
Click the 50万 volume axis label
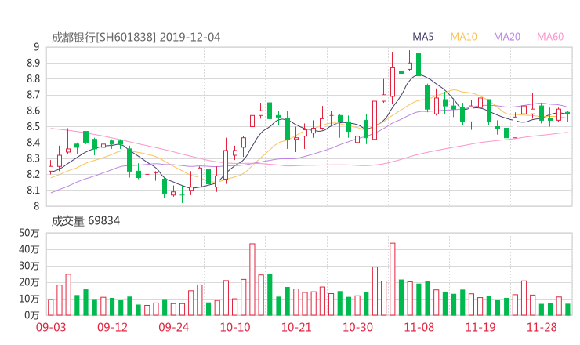pyautogui.click(x=29, y=233)
